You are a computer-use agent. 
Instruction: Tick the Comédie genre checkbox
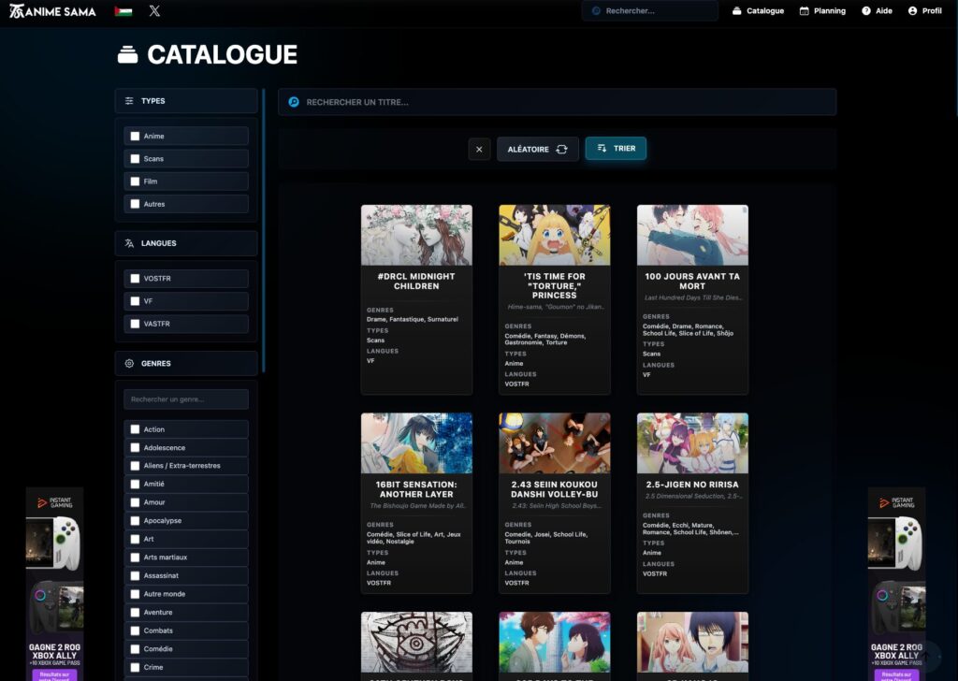click(135, 649)
